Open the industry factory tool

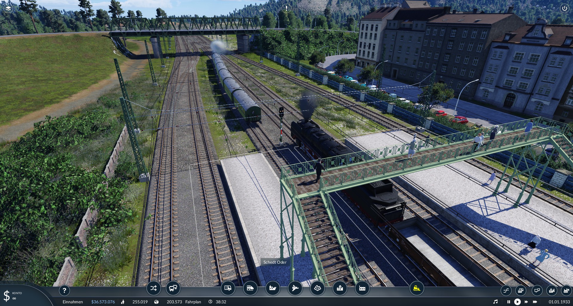[362, 288]
